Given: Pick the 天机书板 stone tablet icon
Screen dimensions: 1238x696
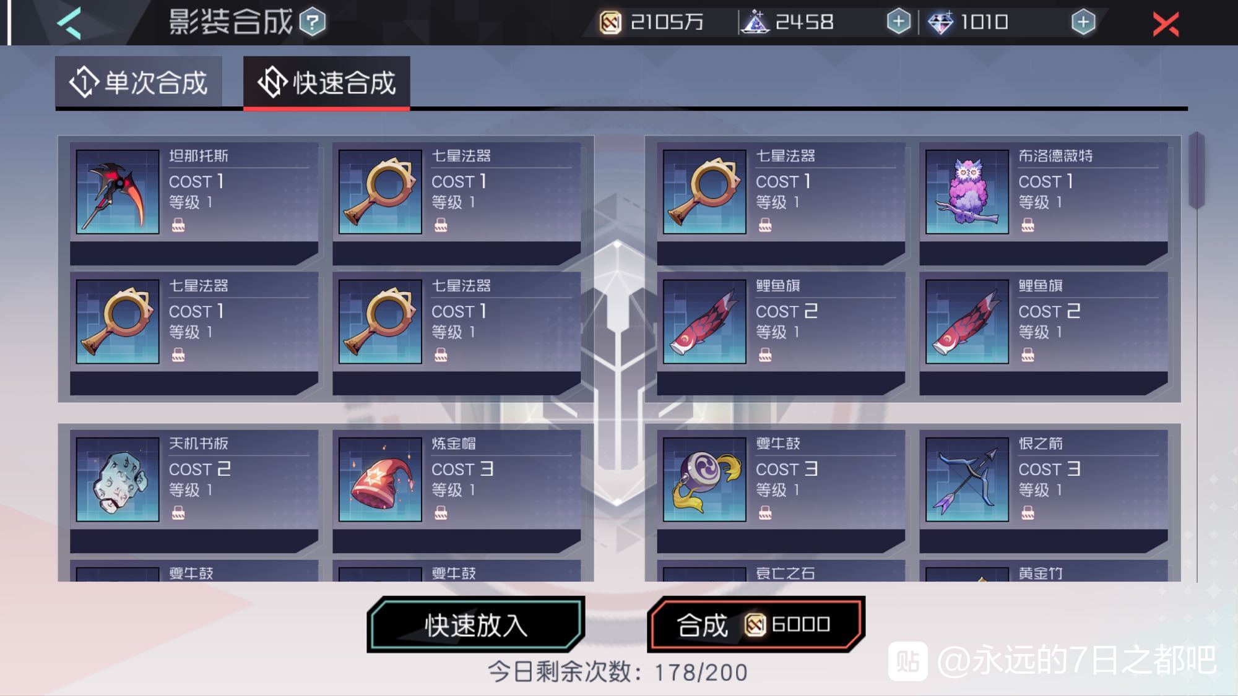Looking at the screenshot, I should pyautogui.click(x=118, y=479).
